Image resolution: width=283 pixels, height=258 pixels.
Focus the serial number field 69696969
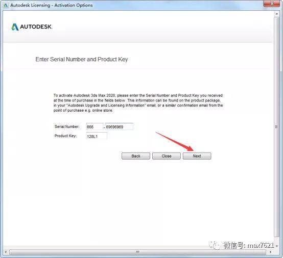[120, 126]
